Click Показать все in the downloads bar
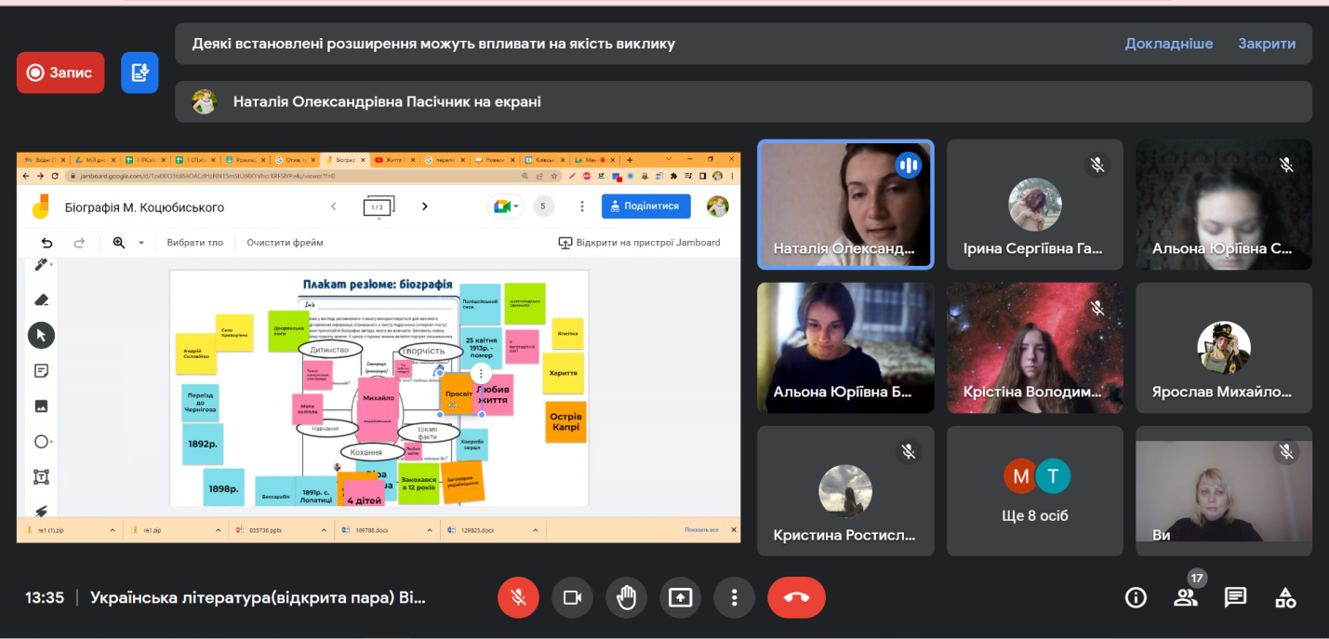This screenshot has height=639, width=1329. pos(701,530)
